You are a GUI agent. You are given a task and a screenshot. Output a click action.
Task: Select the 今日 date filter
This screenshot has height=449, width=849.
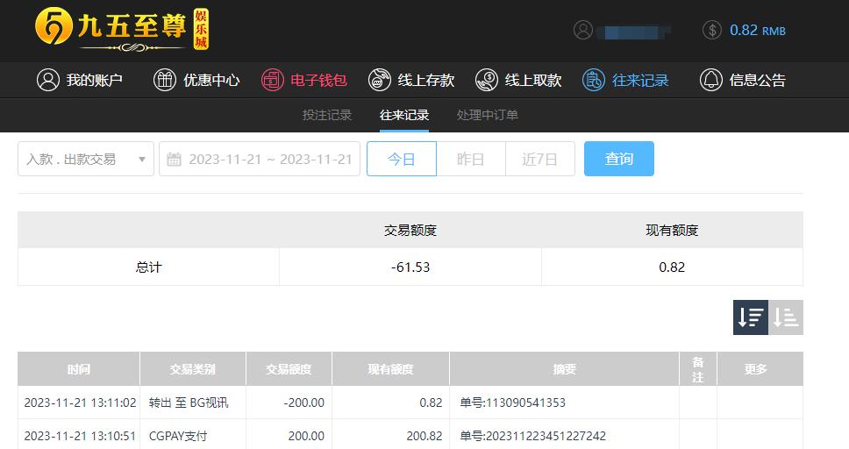tap(401, 159)
